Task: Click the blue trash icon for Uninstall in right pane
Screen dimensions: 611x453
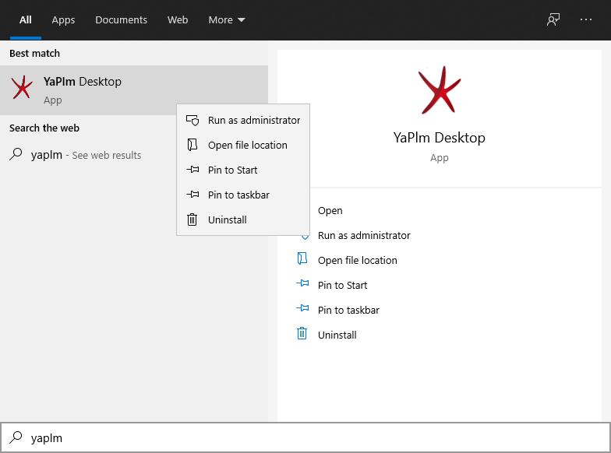Action: coord(302,333)
